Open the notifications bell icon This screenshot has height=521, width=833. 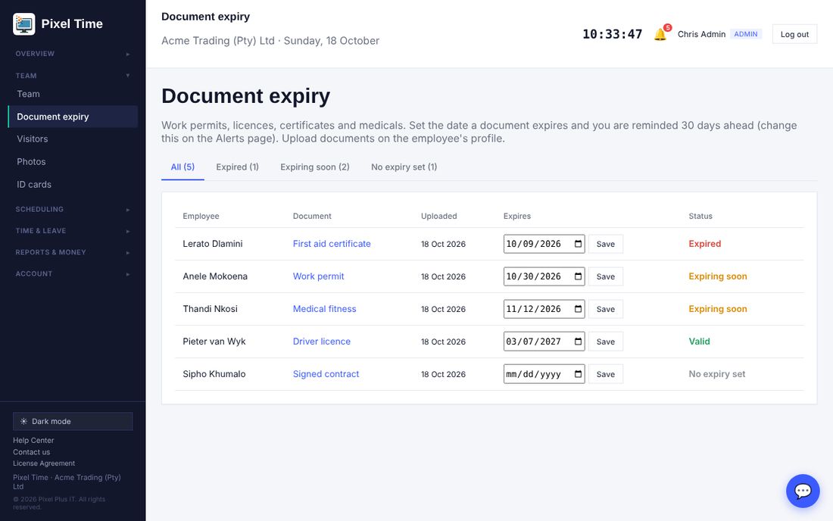click(660, 35)
